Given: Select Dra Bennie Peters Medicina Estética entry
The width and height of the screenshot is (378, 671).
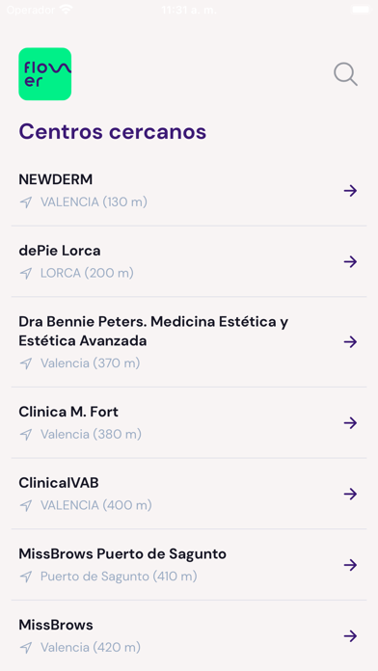Looking at the screenshot, I should (153, 332).
